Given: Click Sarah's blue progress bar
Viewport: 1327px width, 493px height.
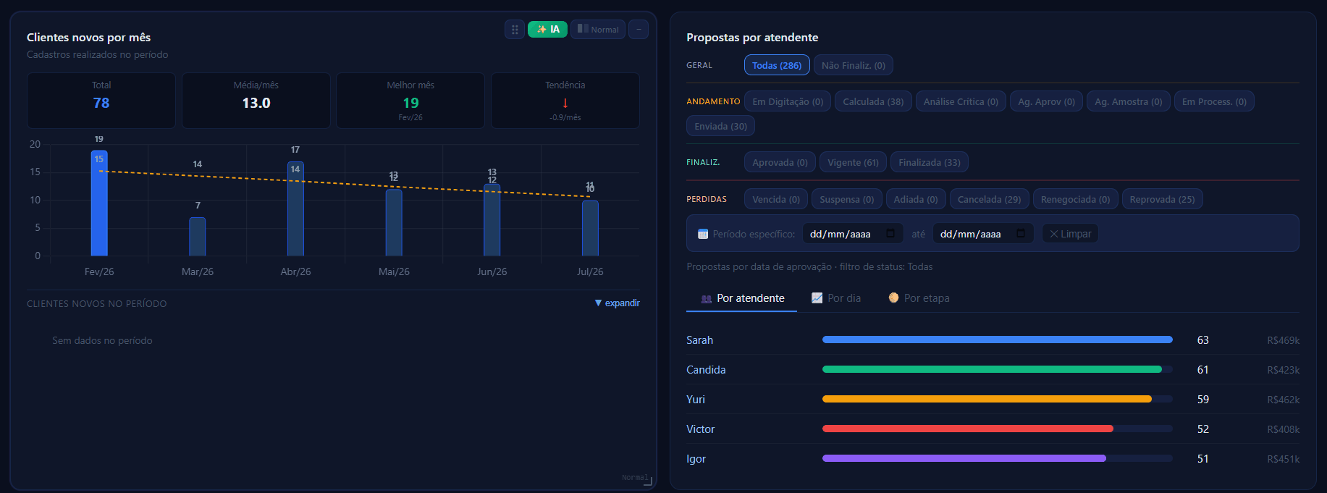Looking at the screenshot, I should 998,340.
